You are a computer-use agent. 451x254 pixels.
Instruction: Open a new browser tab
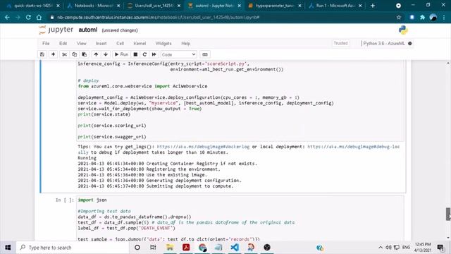(x=373, y=6)
